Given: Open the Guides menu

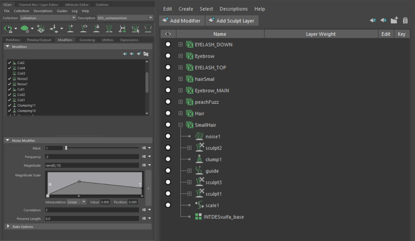Looking at the screenshot, I should tap(62, 11).
